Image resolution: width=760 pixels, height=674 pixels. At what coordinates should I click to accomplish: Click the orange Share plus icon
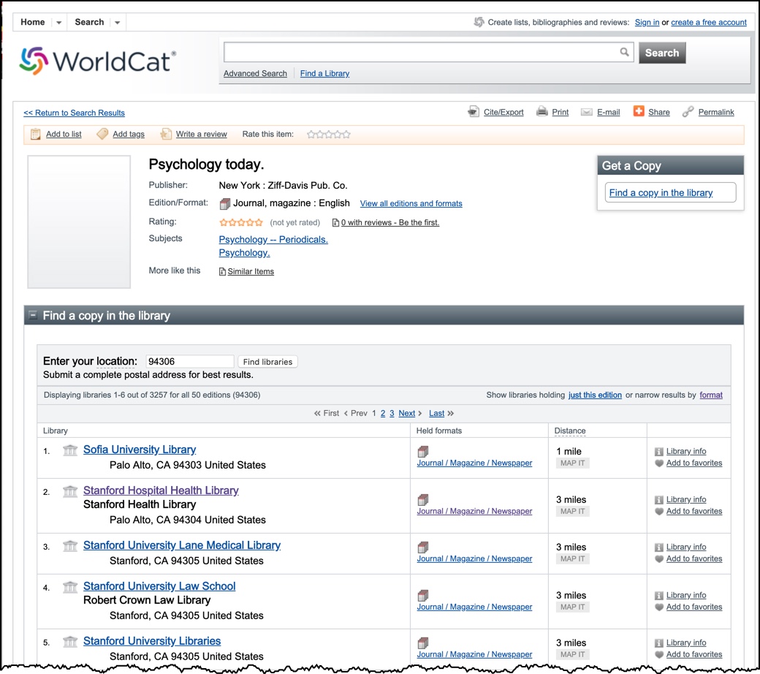639,111
